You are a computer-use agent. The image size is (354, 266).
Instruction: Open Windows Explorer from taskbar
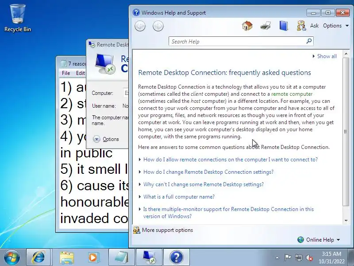tap(67, 257)
